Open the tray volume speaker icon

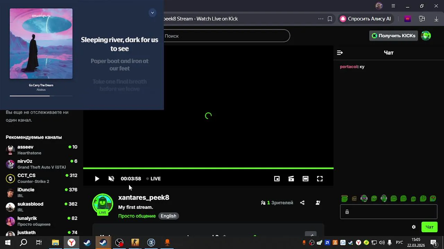(x=382, y=243)
